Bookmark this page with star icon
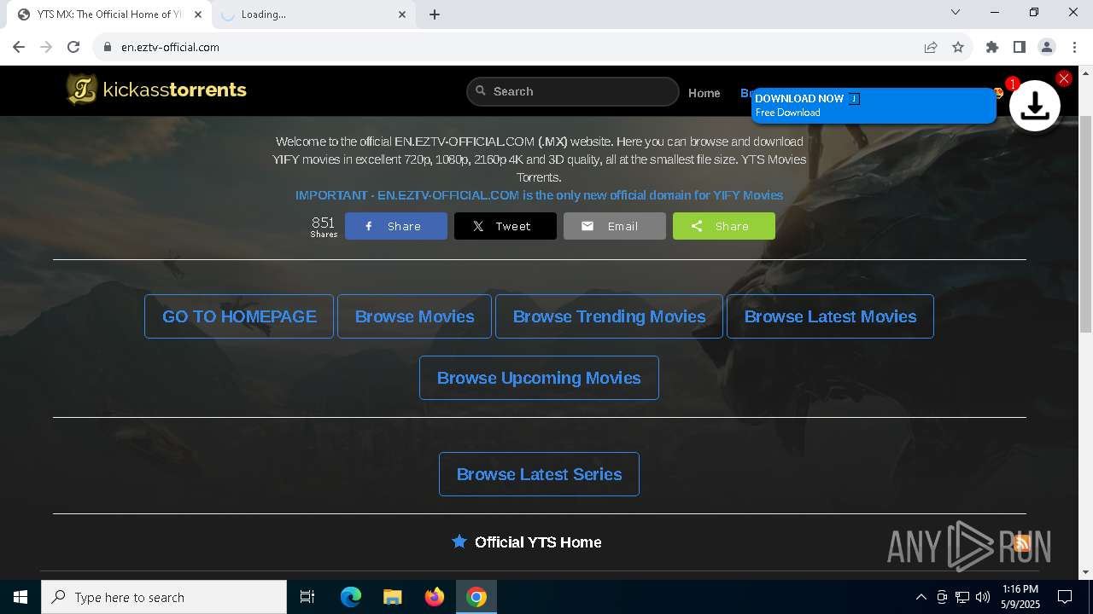The height and width of the screenshot is (614, 1093). 958,47
